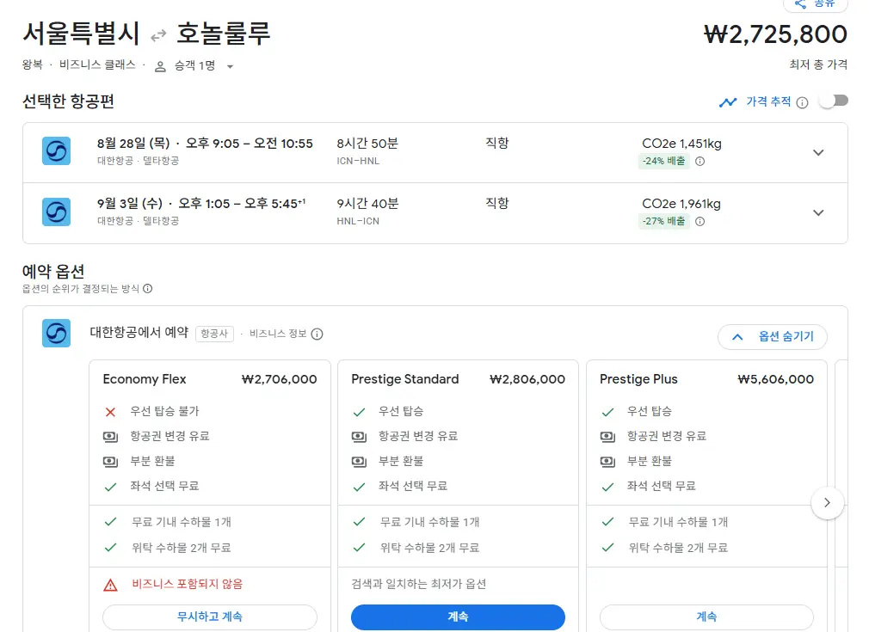The width and height of the screenshot is (869, 632).
Task: Click the 공유 share button
Action: (816, 4)
